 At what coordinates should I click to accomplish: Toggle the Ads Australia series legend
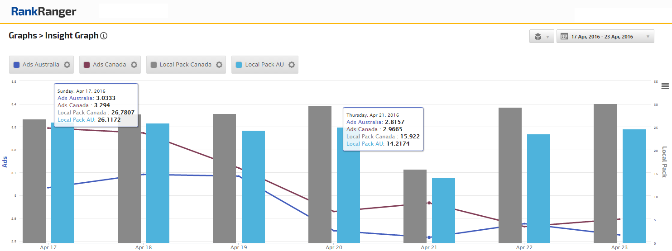pyautogui.click(x=41, y=65)
